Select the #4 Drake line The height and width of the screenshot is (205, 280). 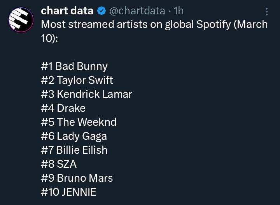(63, 108)
